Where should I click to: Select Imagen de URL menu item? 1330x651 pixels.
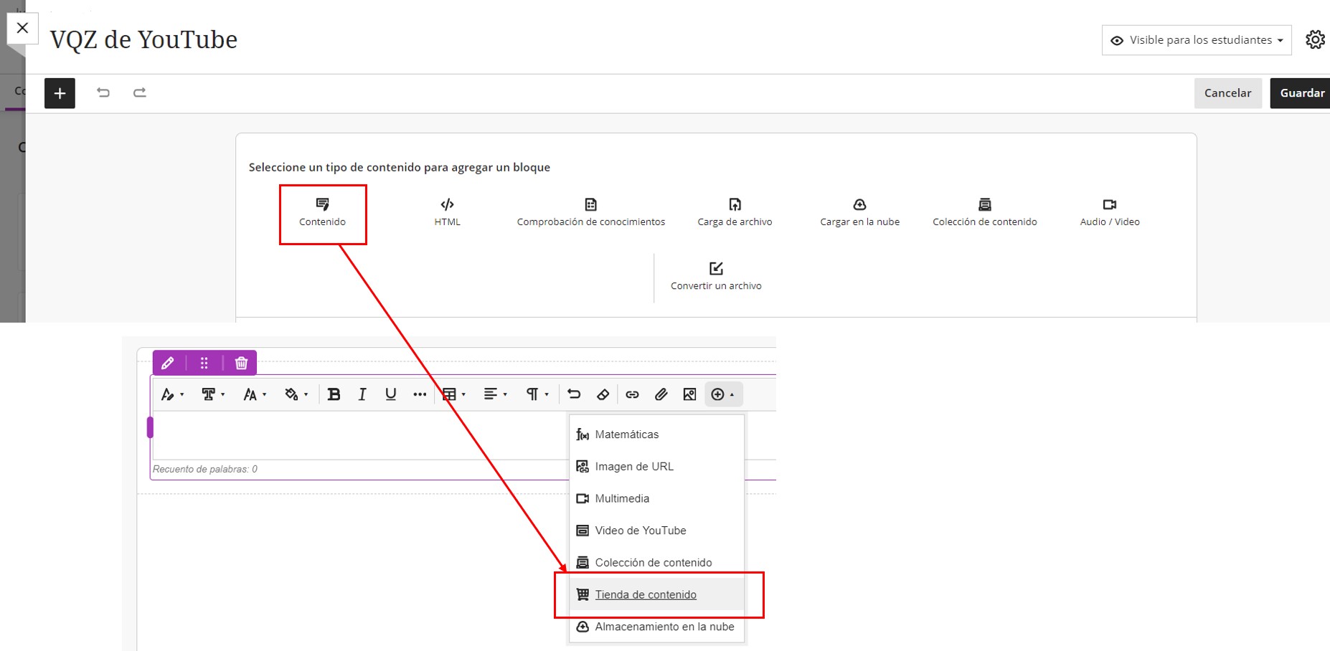tap(656, 467)
